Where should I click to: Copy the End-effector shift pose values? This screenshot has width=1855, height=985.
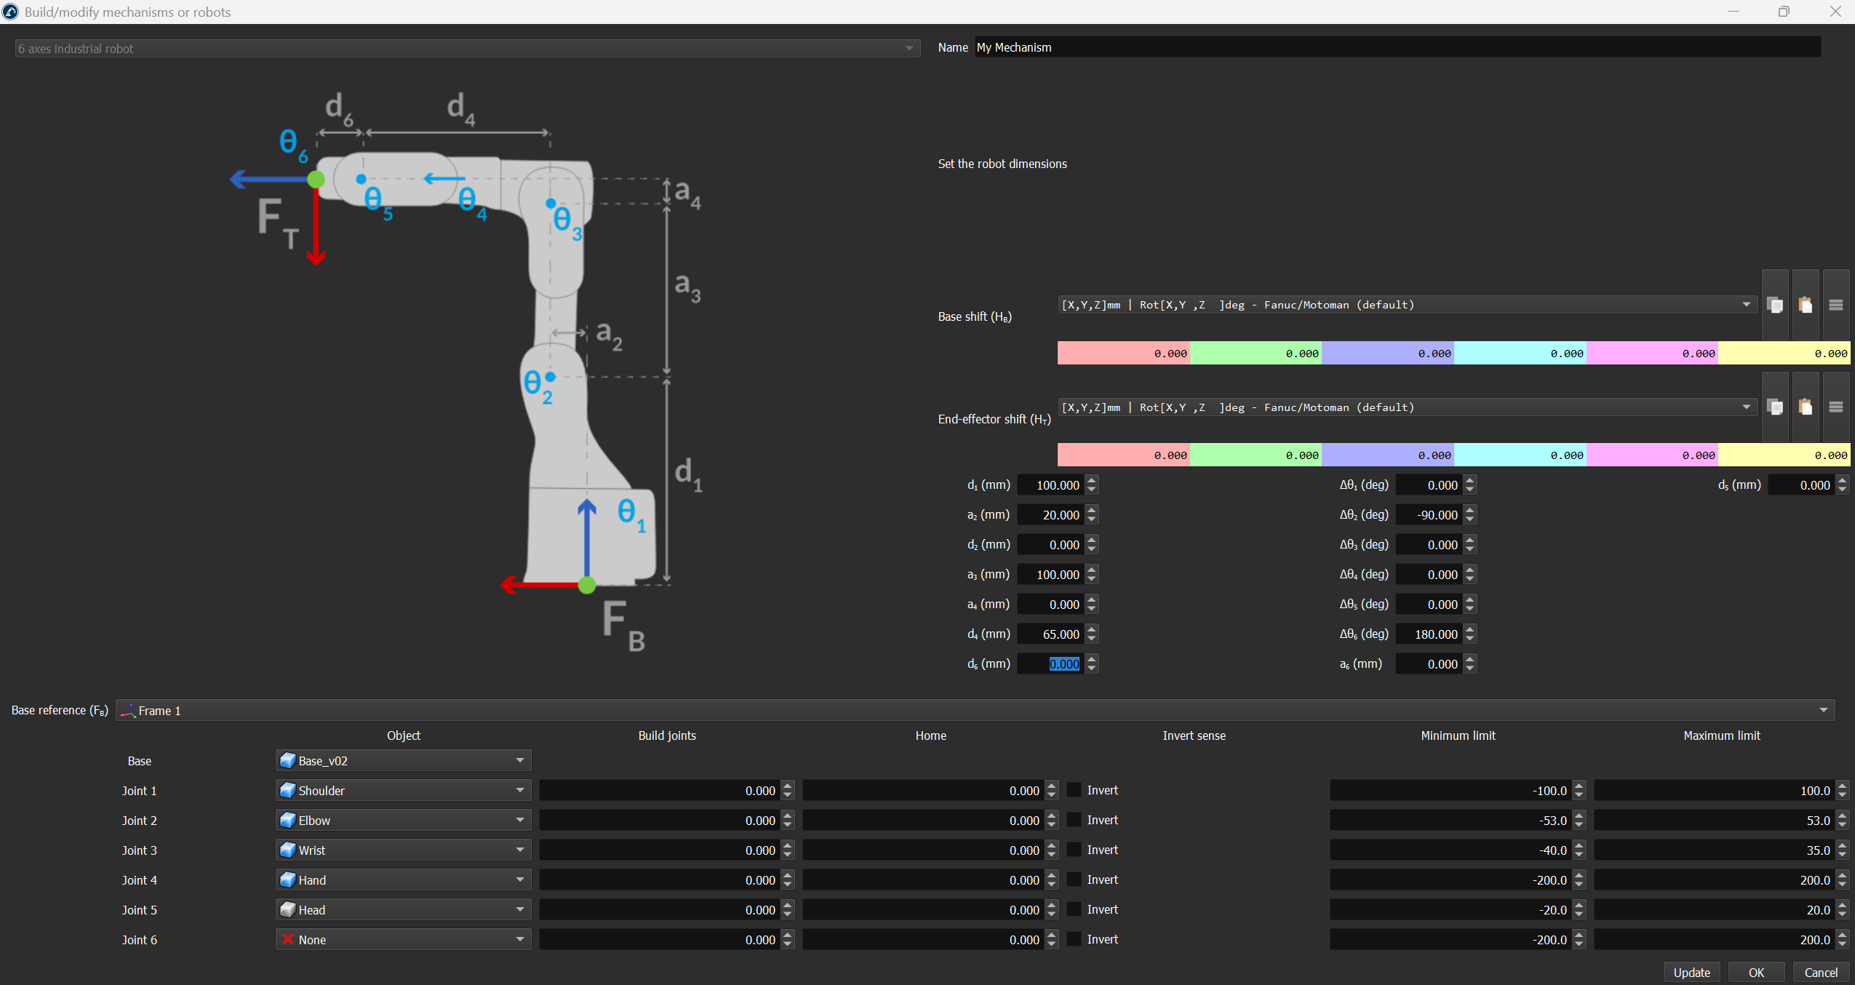1775,407
